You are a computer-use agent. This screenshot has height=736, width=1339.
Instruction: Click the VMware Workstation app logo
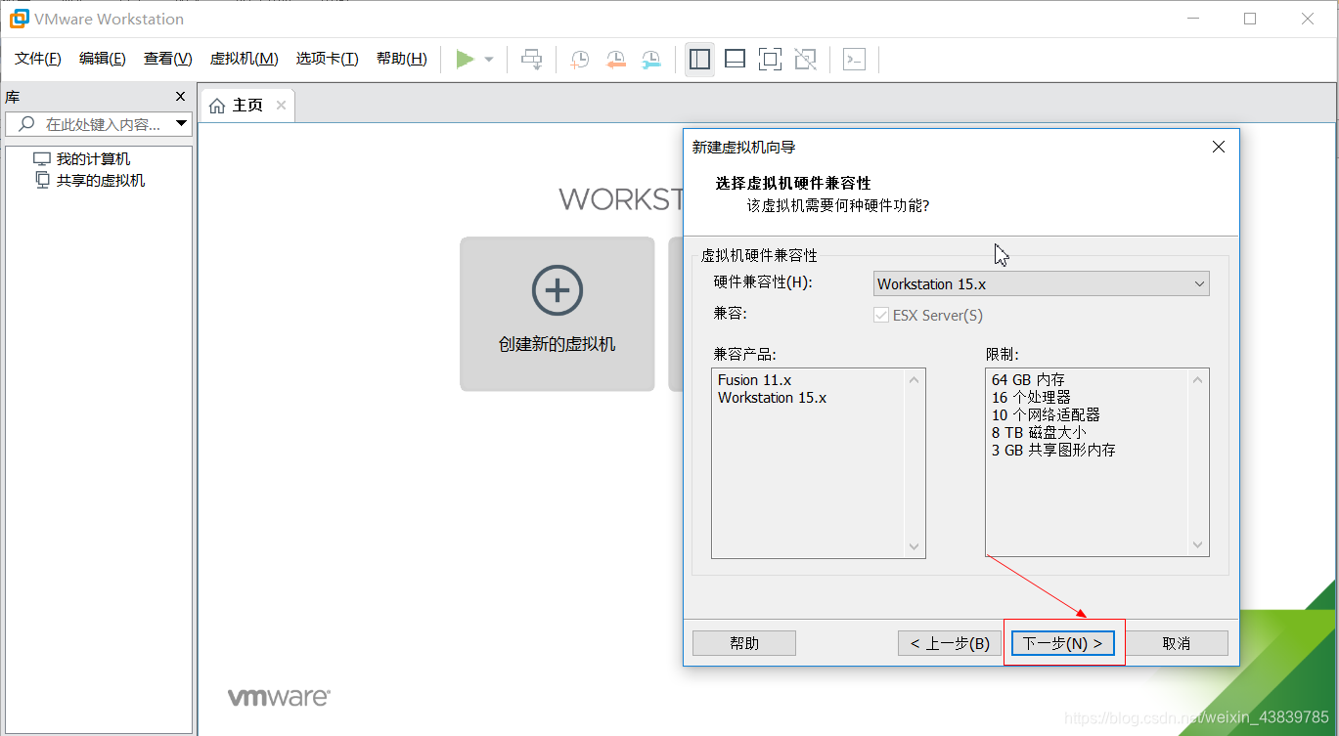click(19, 19)
